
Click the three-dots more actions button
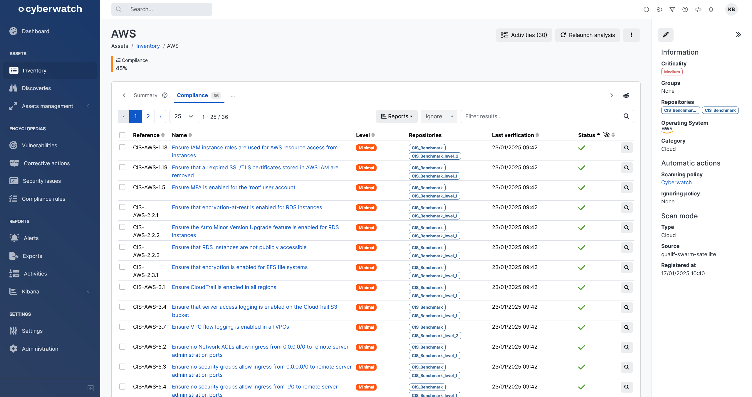pyautogui.click(x=631, y=35)
